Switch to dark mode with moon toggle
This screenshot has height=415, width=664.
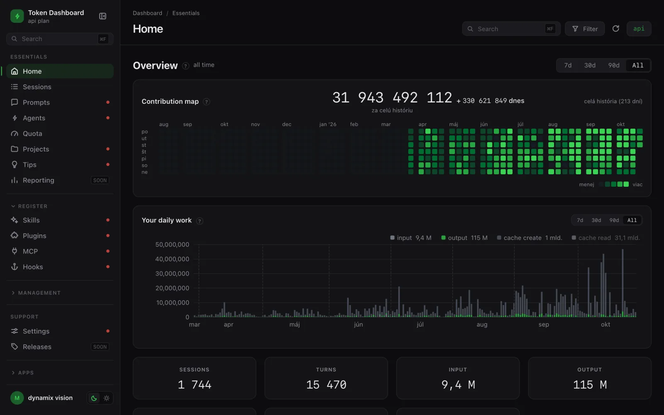click(94, 398)
